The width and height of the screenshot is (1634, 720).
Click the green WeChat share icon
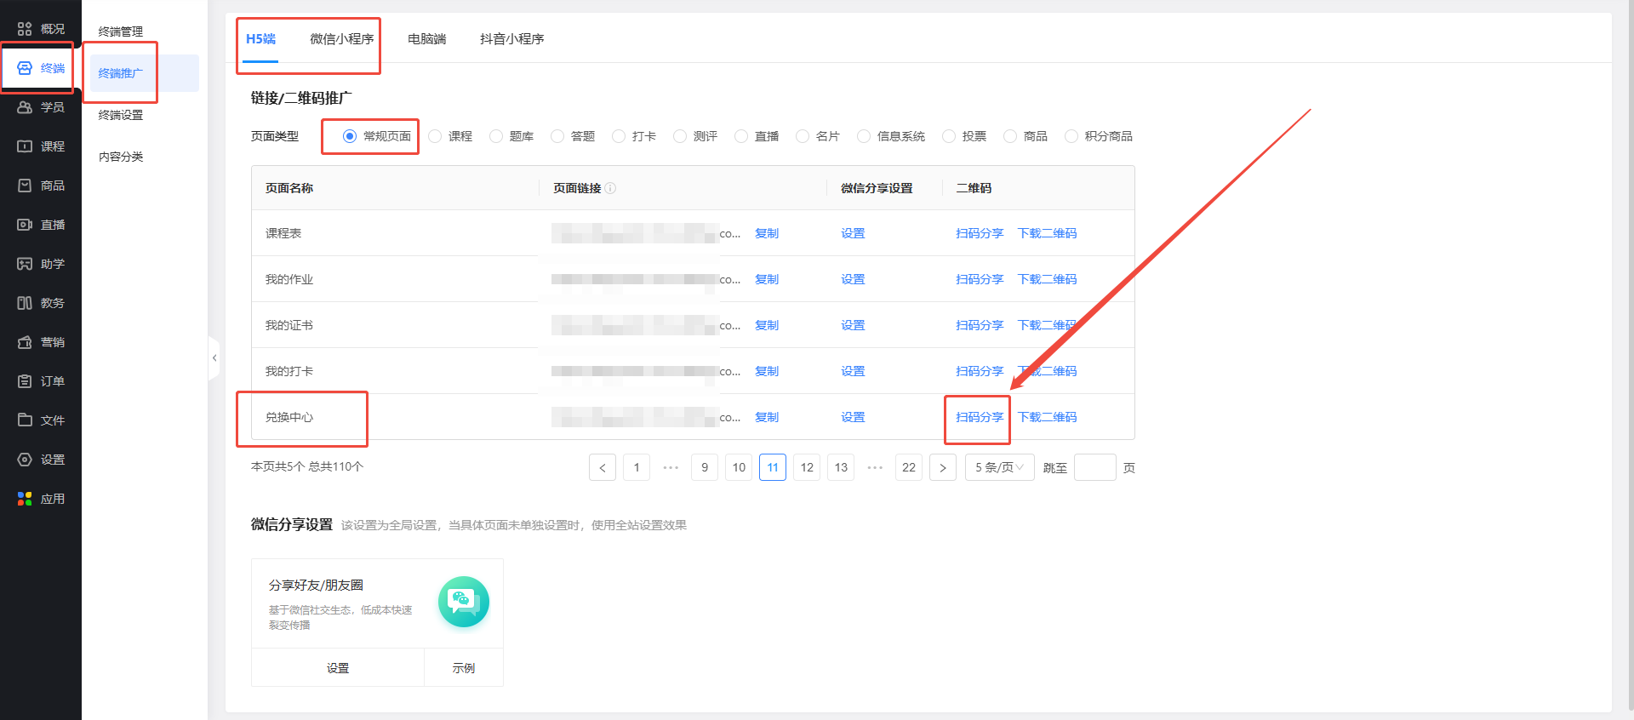tap(463, 602)
